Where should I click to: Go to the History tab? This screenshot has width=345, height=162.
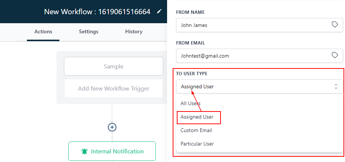[133, 31]
